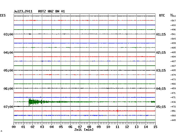The image size is (177, 134).
Task: Click the x-axis minute label 05
Action: [61, 127]
